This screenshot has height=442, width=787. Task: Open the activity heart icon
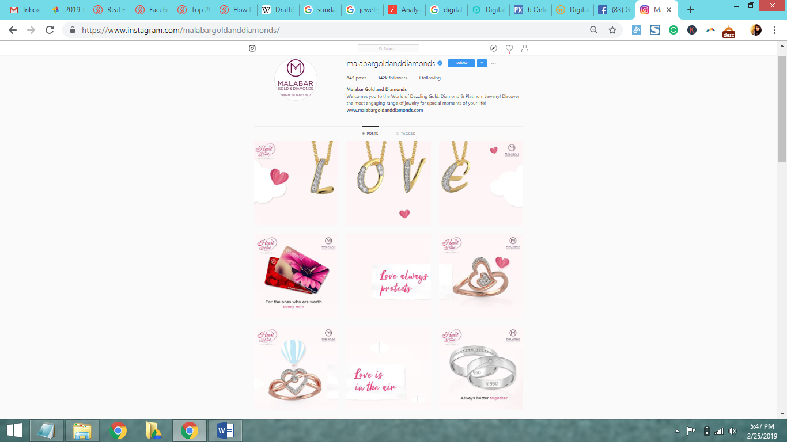pyautogui.click(x=509, y=49)
